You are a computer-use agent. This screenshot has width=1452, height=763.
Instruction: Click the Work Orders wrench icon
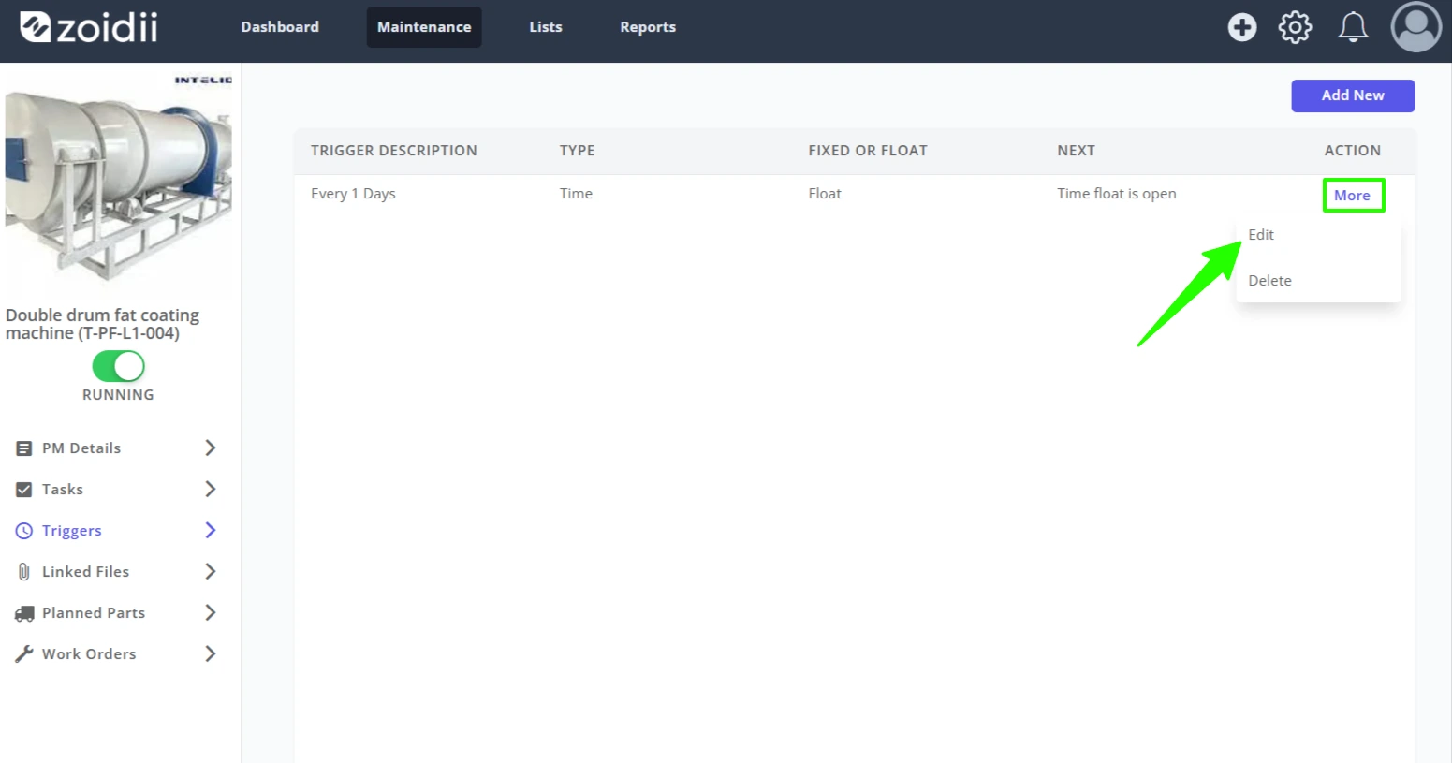24,654
